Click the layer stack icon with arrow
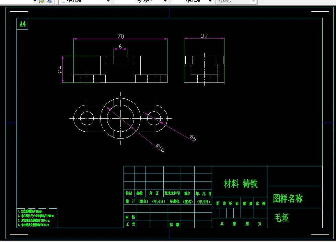 click(x=42, y=1)
